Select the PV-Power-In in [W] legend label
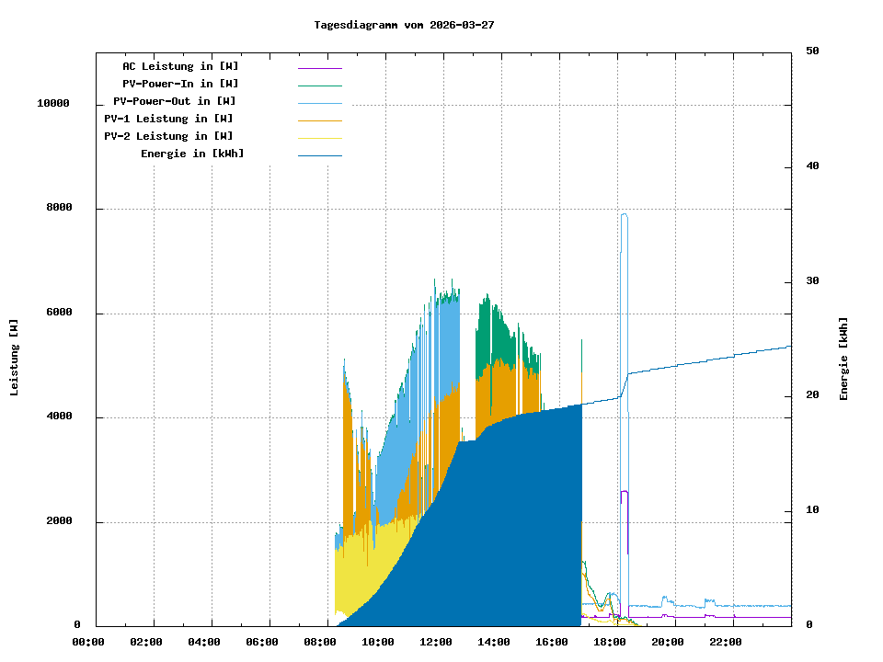883x662 pixels. 180,84
